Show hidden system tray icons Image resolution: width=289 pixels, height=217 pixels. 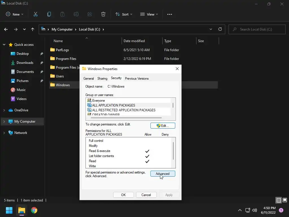pos(240,210)
